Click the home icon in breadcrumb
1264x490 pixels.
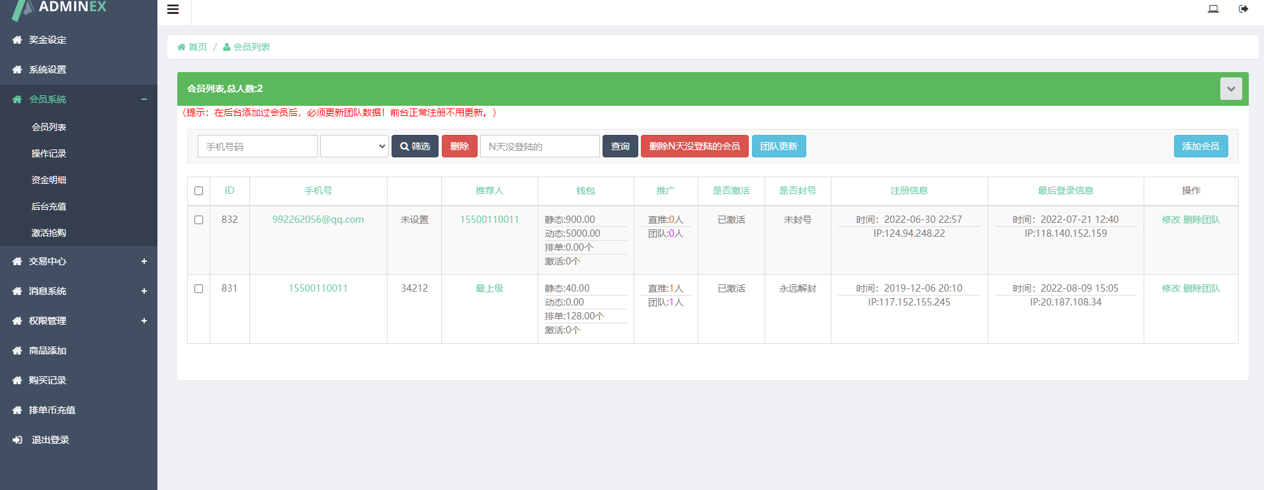pyautogui.click(x=181, y=47)
